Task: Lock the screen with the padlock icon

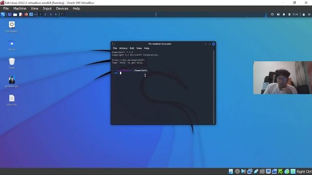Action: tap(304, 15)
